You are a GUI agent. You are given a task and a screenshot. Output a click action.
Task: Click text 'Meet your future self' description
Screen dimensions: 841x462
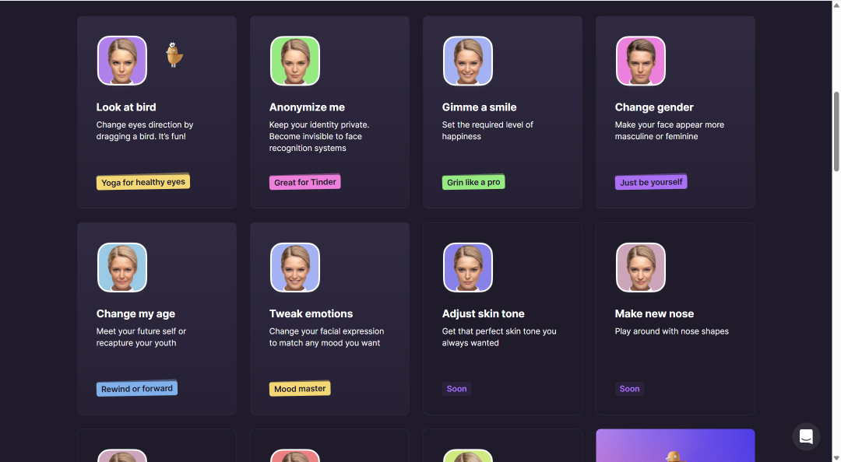141,337
